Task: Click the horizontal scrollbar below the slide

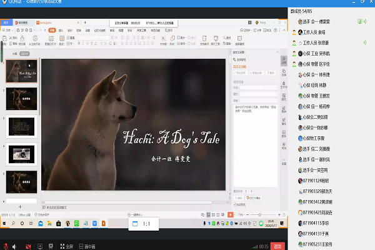Action: click(x=128, y=202)
